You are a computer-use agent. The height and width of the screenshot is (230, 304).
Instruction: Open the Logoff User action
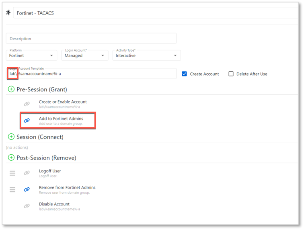50,171
